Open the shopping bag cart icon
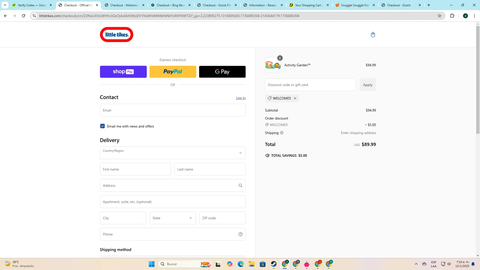Screen dimensions: 480x270 click(373, 35)
